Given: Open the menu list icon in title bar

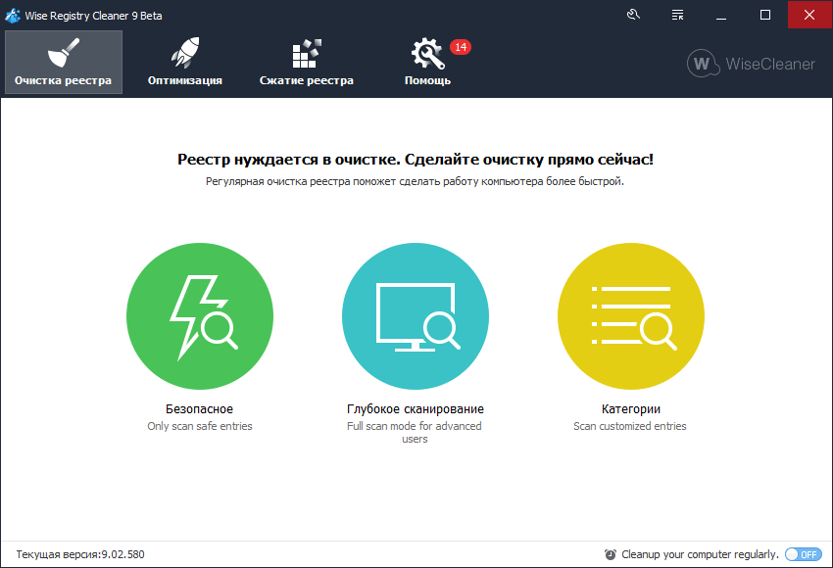Looking at the screenshot, I should pos(677,15).
